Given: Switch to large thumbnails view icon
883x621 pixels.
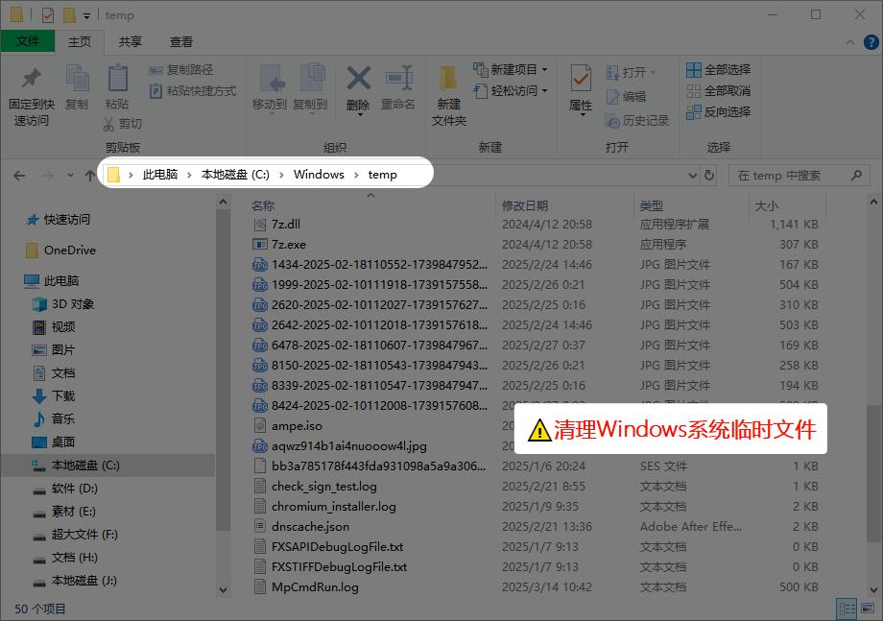Looking at the screenshot, I should coord(866,609).
